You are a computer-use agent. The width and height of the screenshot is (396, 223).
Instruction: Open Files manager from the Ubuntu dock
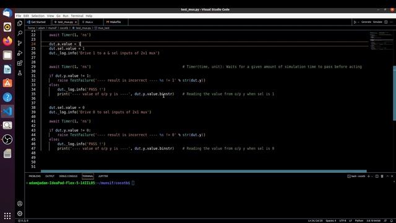7,55
